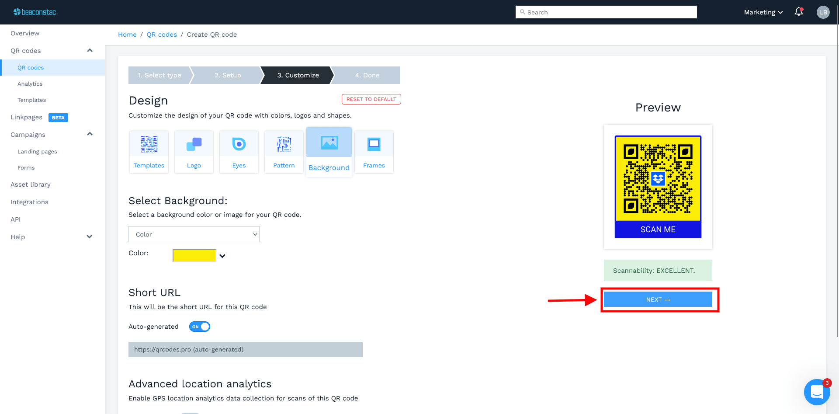The height and width of the screenshot is (414, 839).
Task: Open the yellow background color swatch
Action: point(194,256)
